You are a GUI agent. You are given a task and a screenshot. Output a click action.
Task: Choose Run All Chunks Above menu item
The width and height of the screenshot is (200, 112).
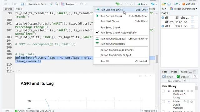click(x=121, y=39)
